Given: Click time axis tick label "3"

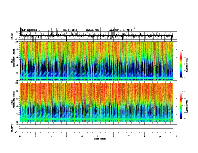Looking at the screenshot, I should pos(66,136).
